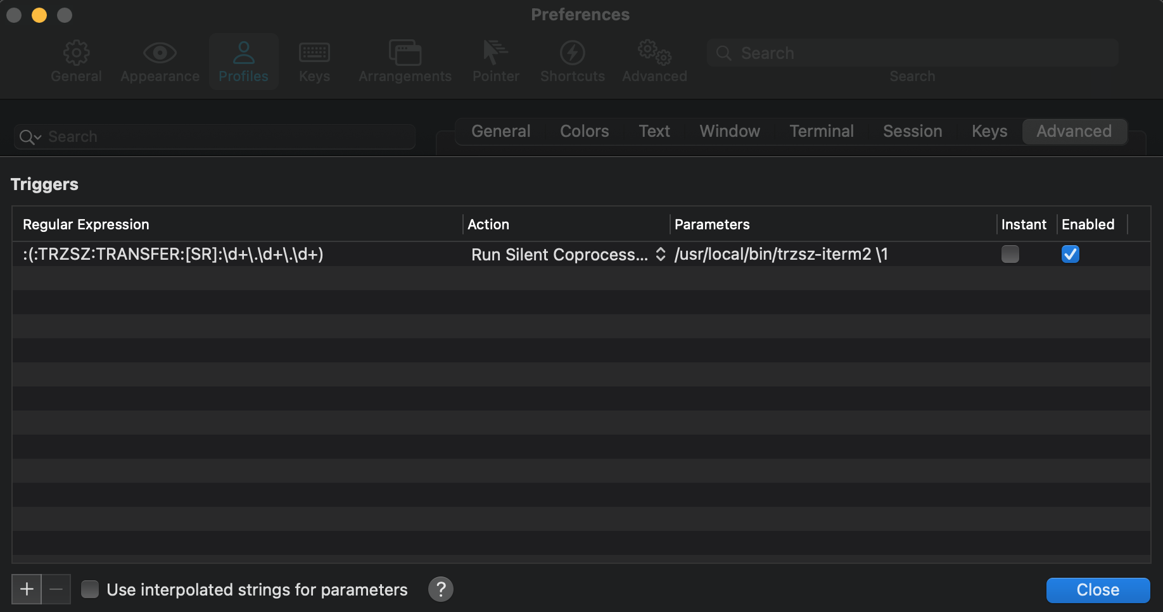Close the Preferences window via Close button
The height and width of the screenshot is (612, 1163).
click(x=1098, y=590)
